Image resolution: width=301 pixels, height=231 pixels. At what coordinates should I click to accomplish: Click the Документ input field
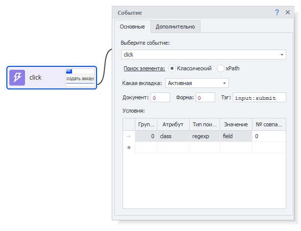pos(160,98)
